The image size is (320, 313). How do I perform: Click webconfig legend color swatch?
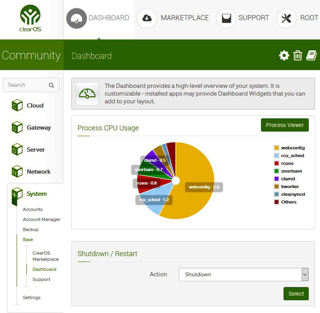tap(276, 148)
